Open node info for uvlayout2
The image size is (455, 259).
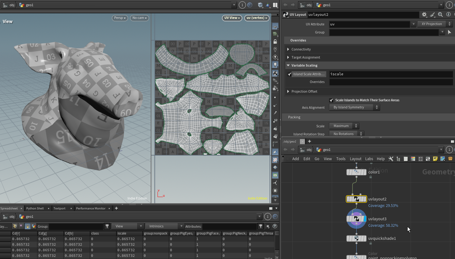coord(448,15)
